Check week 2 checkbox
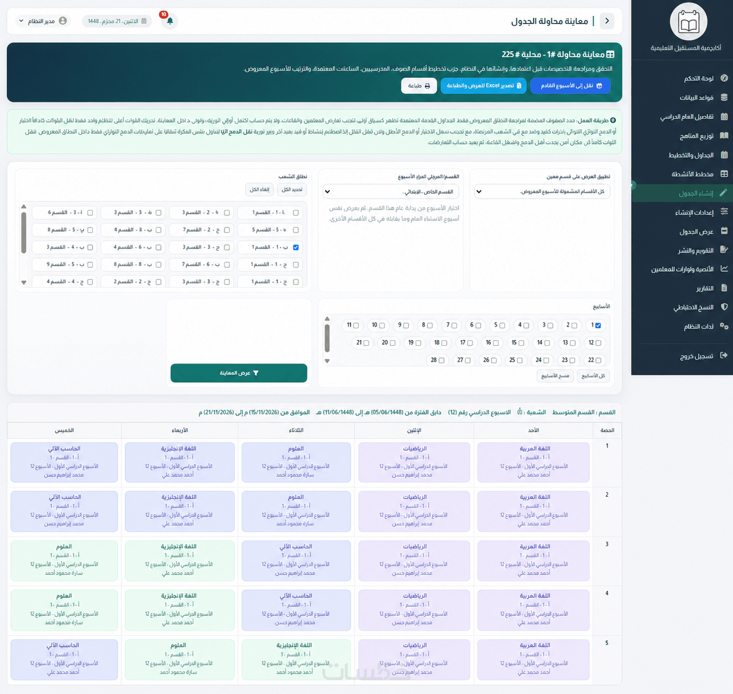Viewport: 733px width, 694px height. click(x=574, y=325)
